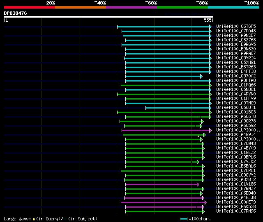Image resolution: width=263 pixels, height=222 pixels.
Task: Click the orange ~40% legend segment
Action: pos(81,7)
